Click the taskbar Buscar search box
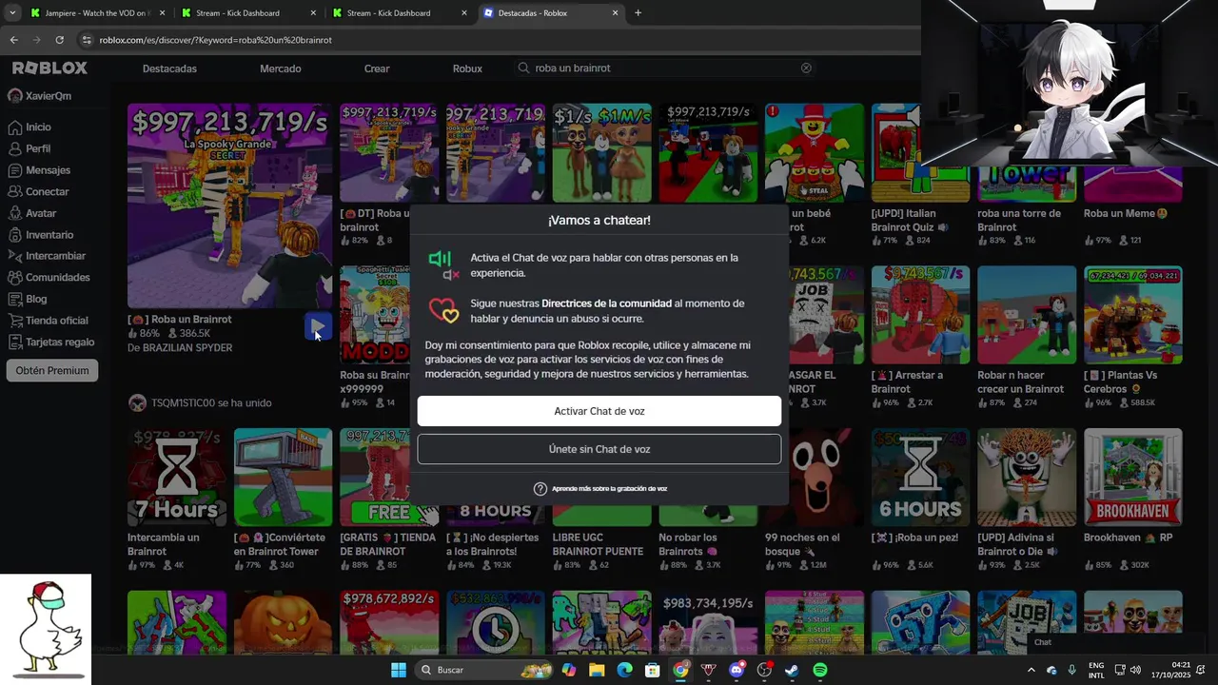This screenshot has width=1218, height=685. 485,670
